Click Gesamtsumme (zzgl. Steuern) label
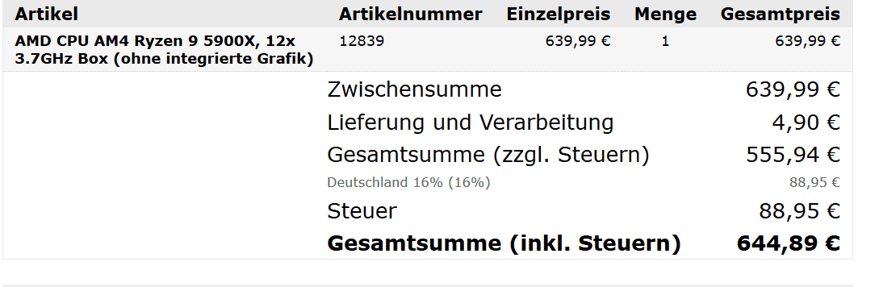 (488, 155)
